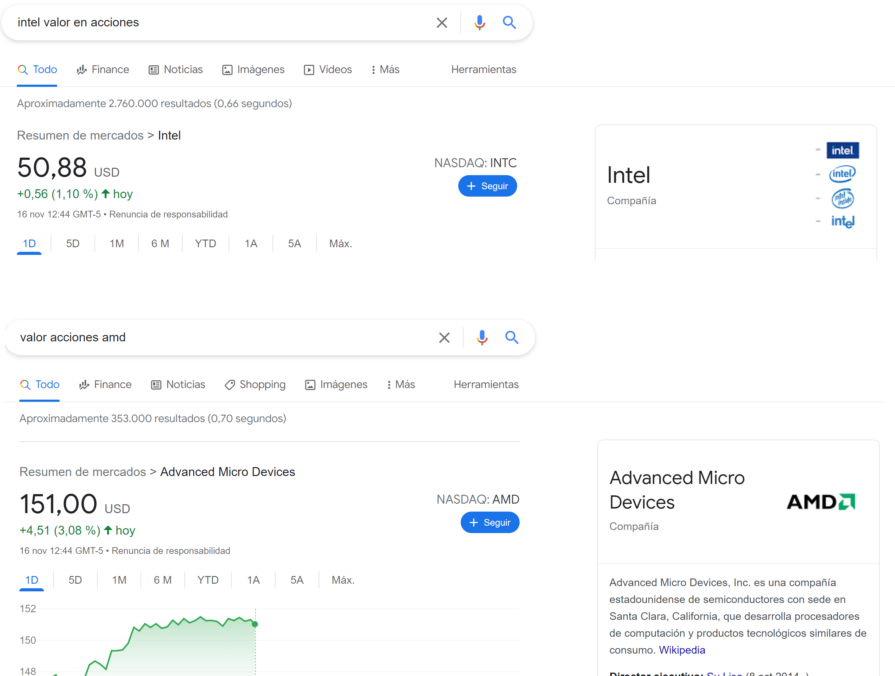Clear the 'intel valor en acciones' search box
Screen dimensions: 895x676
click(x=442, y=23)
